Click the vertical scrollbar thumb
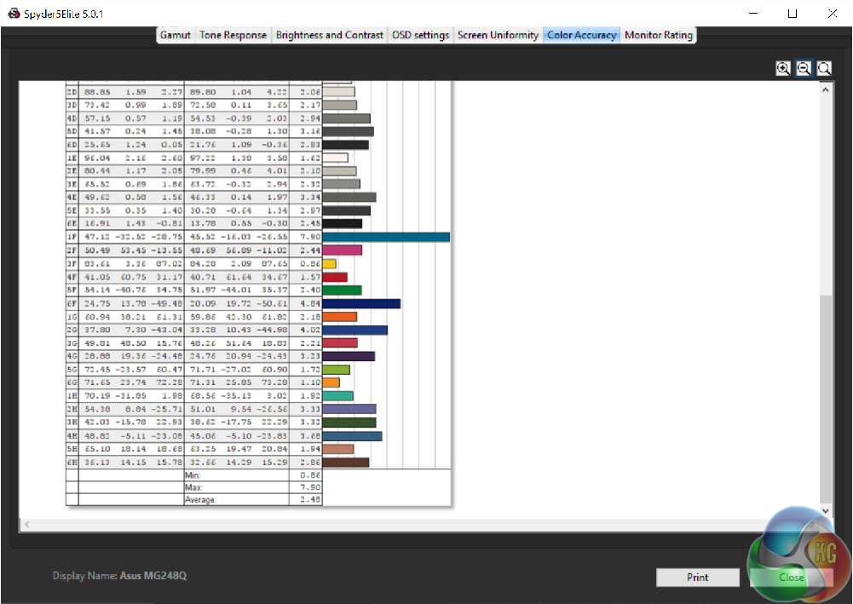 tap(826, 400)
